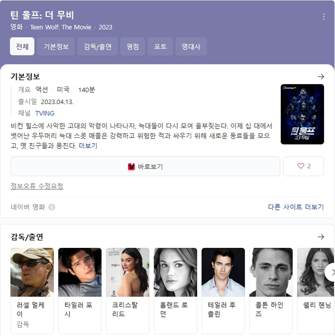Switch to the 기본정보 tab
The height and width of the screenshot is (336, 335).
click(56, 46)
